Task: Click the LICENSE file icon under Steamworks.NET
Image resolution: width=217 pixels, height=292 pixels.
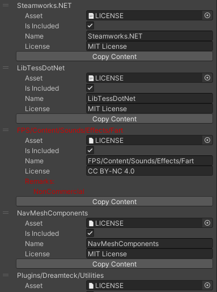Action: (91, 16)
